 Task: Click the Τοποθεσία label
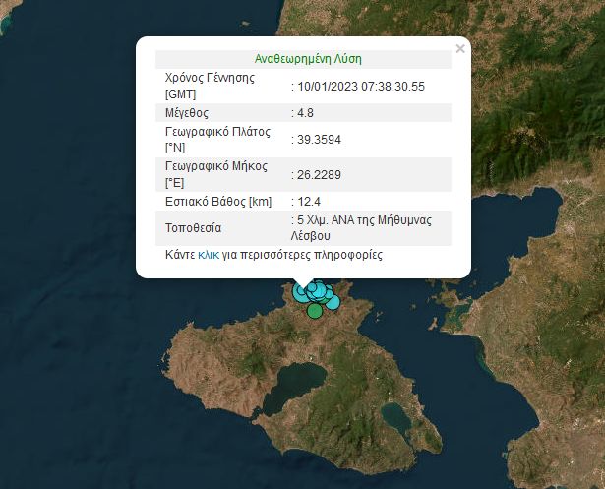pos(194,228)
